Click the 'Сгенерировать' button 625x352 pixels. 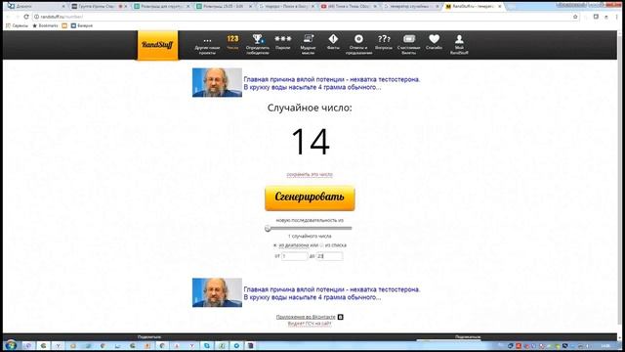pos(310,198)
